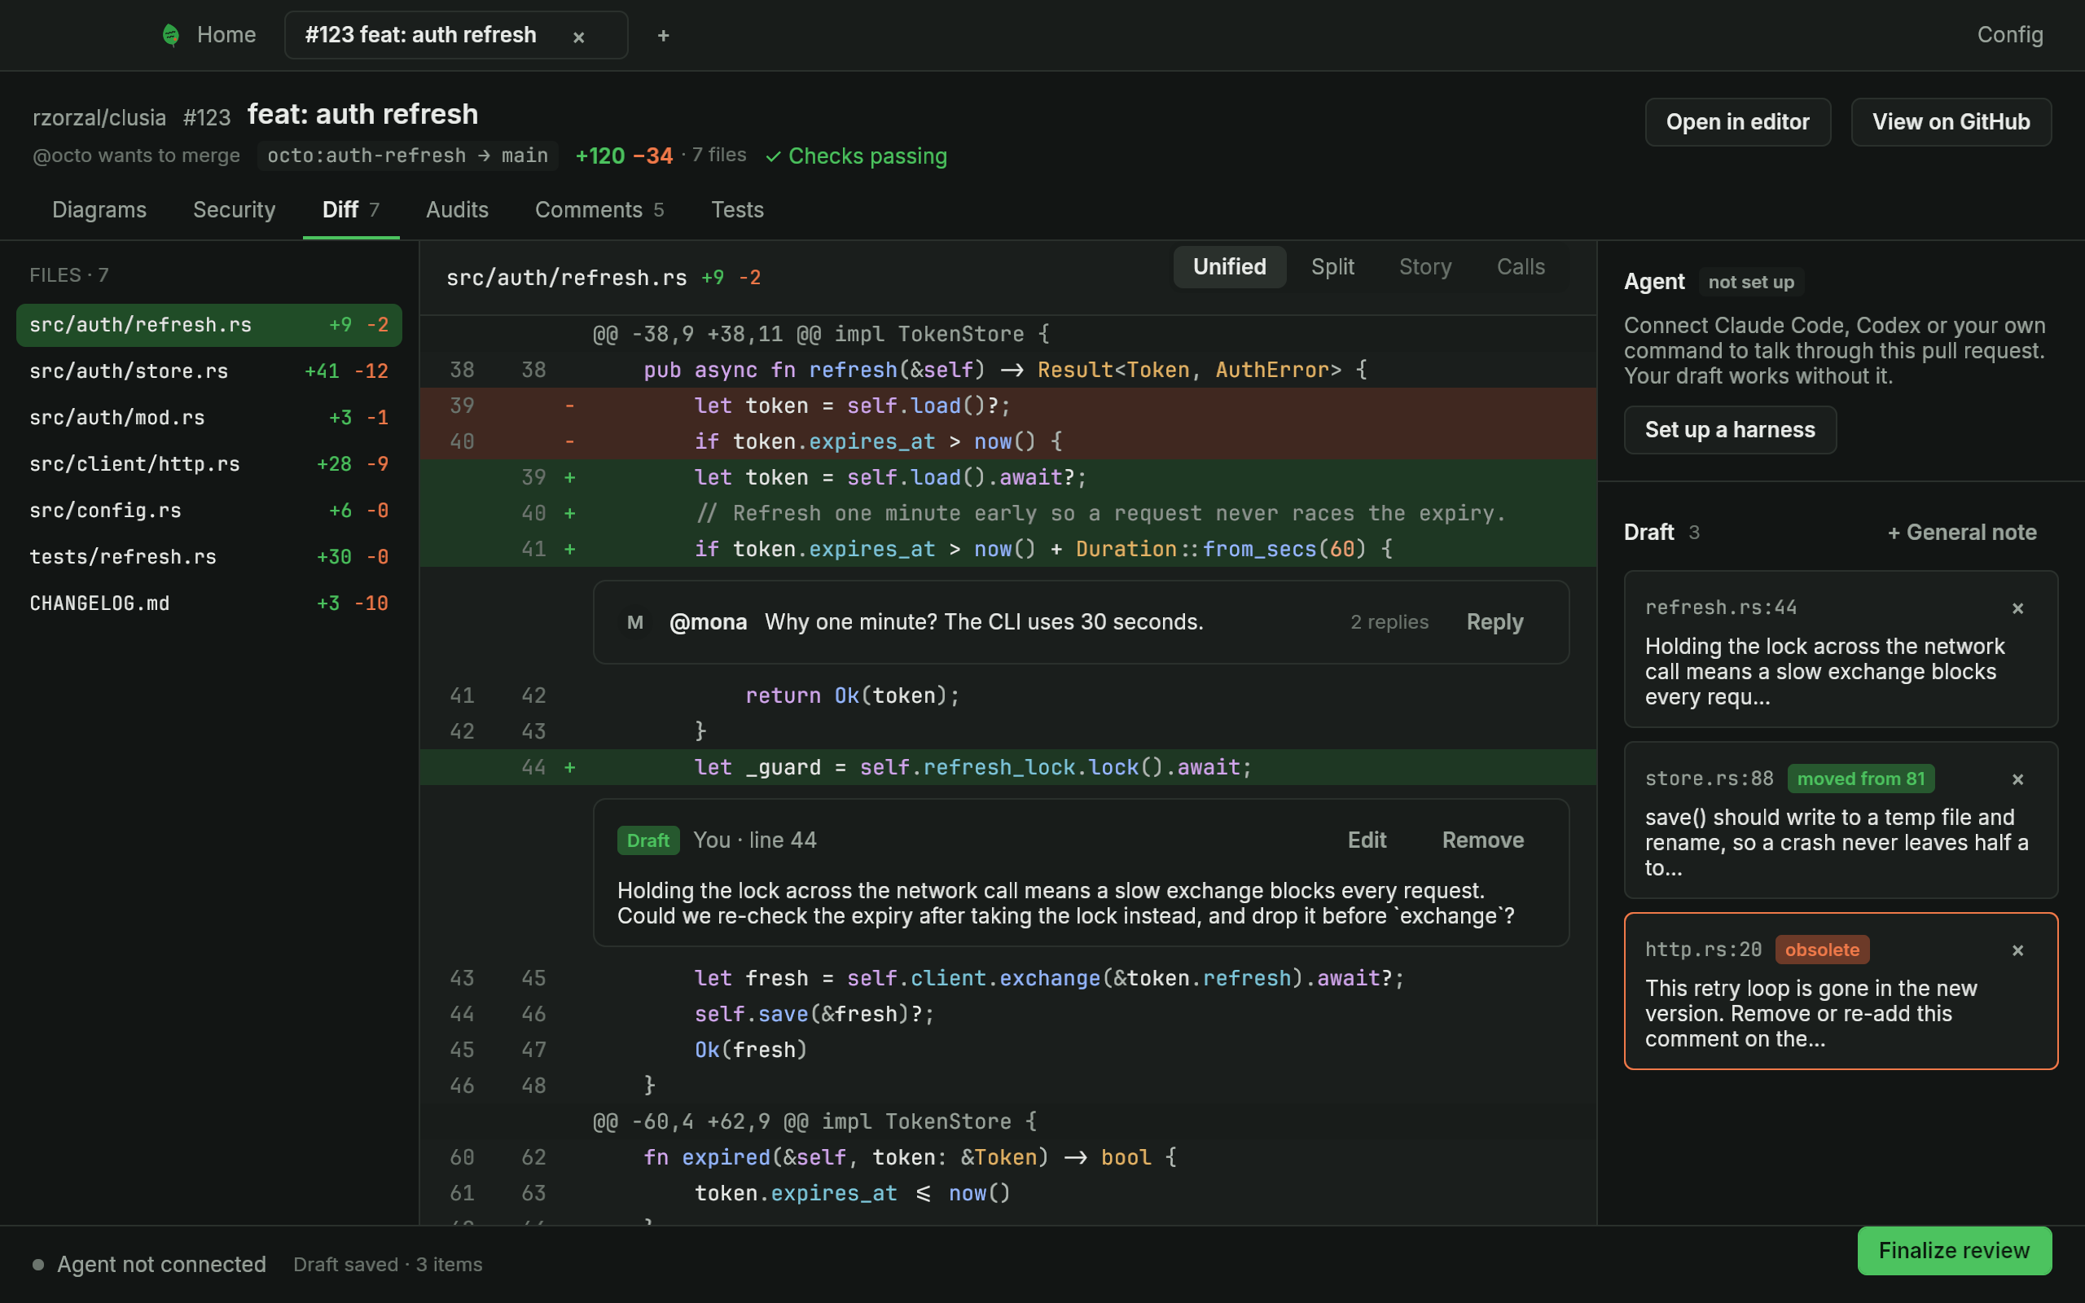Dismiss the refresh.rs:44 draft card

2017,608
